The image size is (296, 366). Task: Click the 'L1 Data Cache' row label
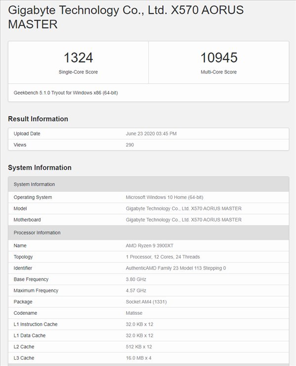click(30, 335)
